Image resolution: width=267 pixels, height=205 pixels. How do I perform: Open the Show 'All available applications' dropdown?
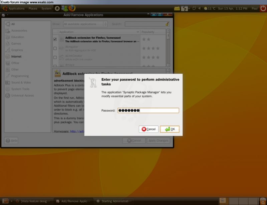tap(85, 24)
